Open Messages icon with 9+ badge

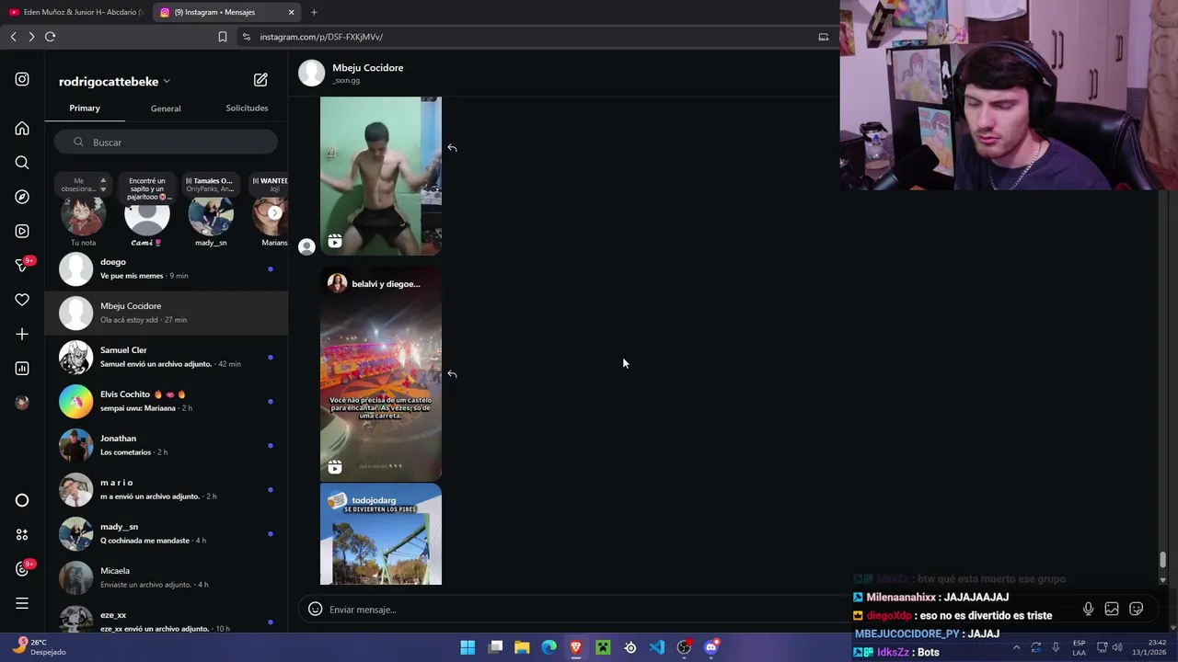[x=24, y=265]
